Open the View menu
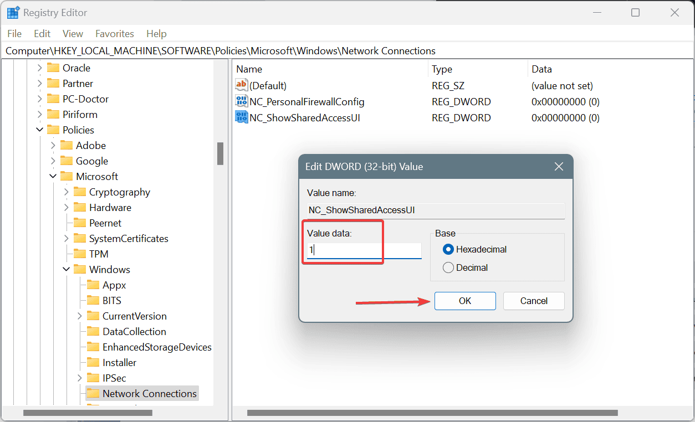This screenshot has width=695, height=422. 73,34
